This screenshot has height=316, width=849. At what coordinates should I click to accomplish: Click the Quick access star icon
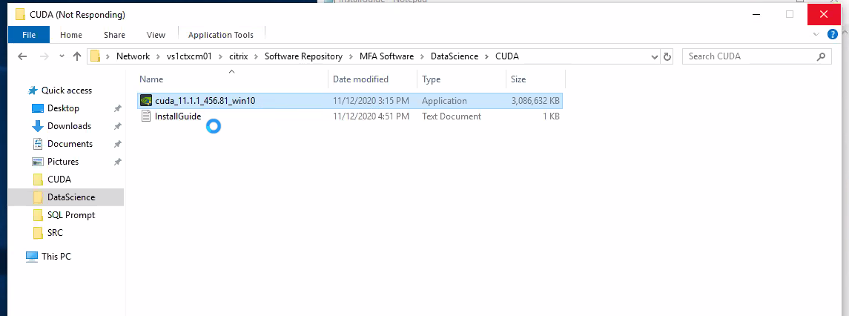pyautogui.click(x=33, y=90)
